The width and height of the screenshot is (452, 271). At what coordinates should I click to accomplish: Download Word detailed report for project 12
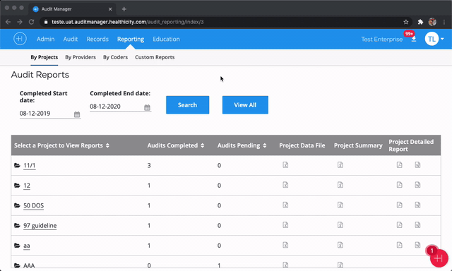417,185
